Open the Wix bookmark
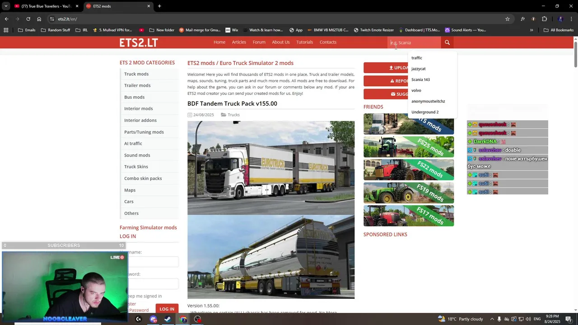 point(232,30)
